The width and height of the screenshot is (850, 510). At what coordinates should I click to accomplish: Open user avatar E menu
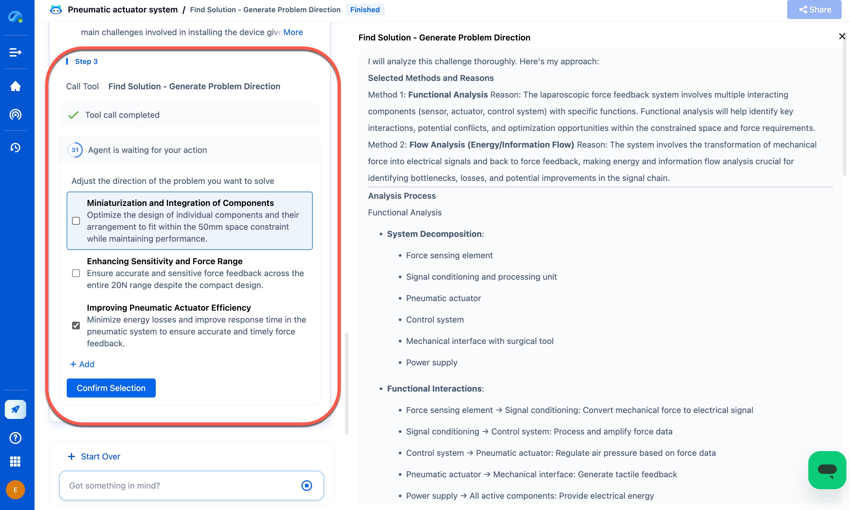coord(15,490)
